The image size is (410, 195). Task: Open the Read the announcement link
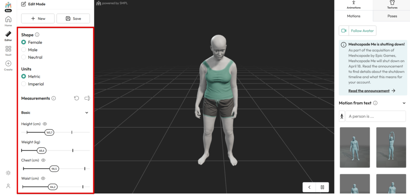click(369, 91)
